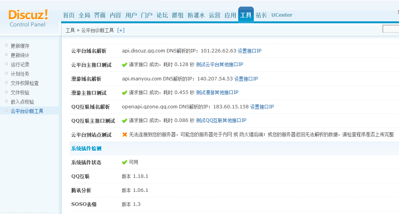Switch to the 界面 tab

(100, 15)
